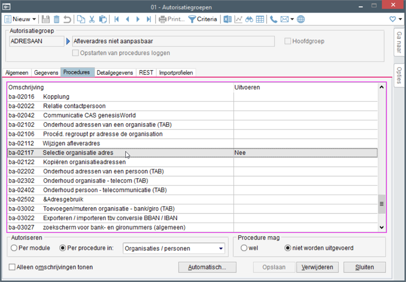Open the favorites dropdown arrow
Viewport: 406px width, 282px height.
[400, 19]
